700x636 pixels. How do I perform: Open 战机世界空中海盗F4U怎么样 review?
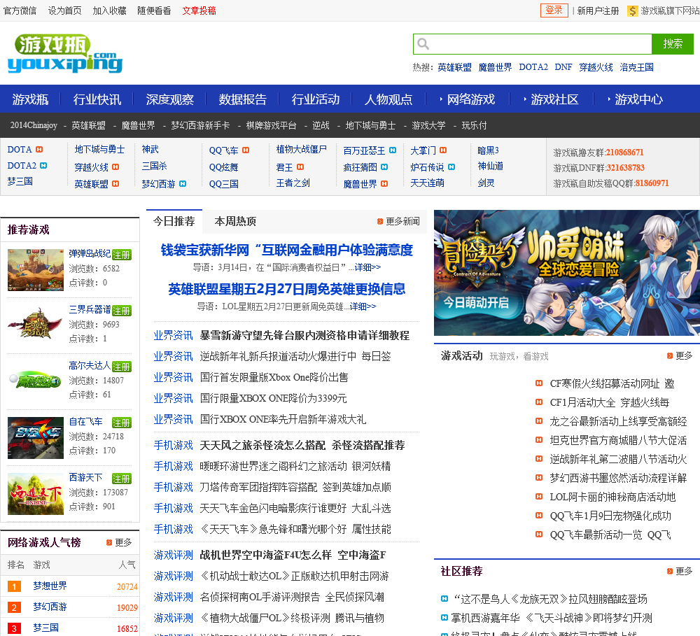[x=293, y=555]
